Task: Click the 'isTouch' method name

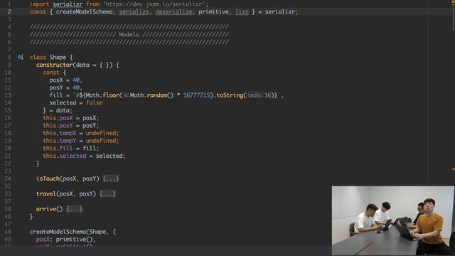Action: [48, 178]
